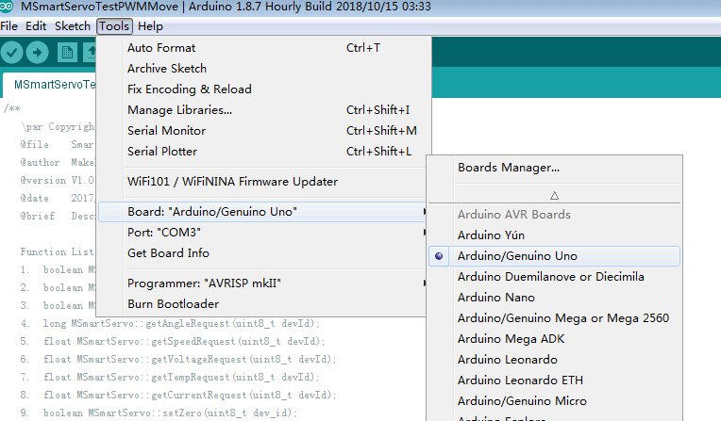Select the Arduino/Genuino Micro board

554,401
